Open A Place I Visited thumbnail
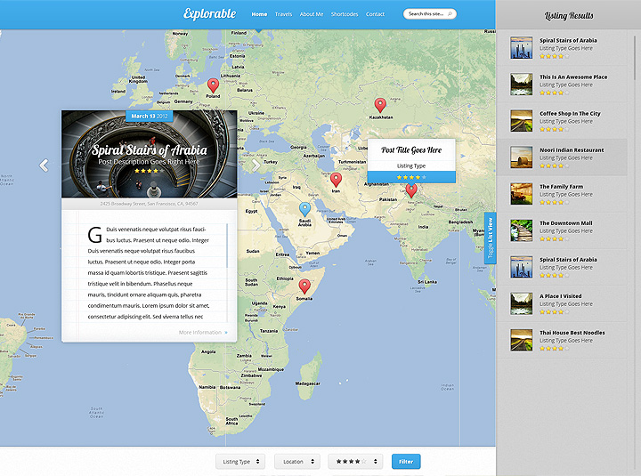This screenshot has width=641, height=476. 521,303
